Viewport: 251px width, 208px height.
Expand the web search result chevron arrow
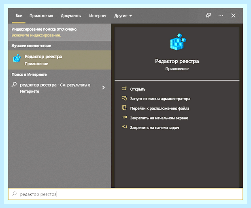click(x=103, y=87)
